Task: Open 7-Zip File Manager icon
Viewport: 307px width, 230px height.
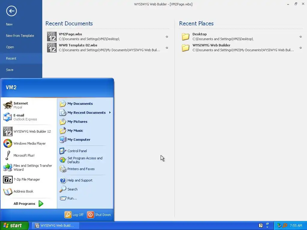Action: [x=7, y=179]
